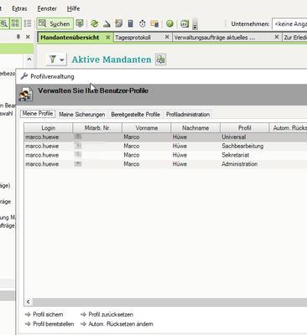Open the Extras menu
The width and height of the screenshot is (307, 335).
[x=19, y=8]
